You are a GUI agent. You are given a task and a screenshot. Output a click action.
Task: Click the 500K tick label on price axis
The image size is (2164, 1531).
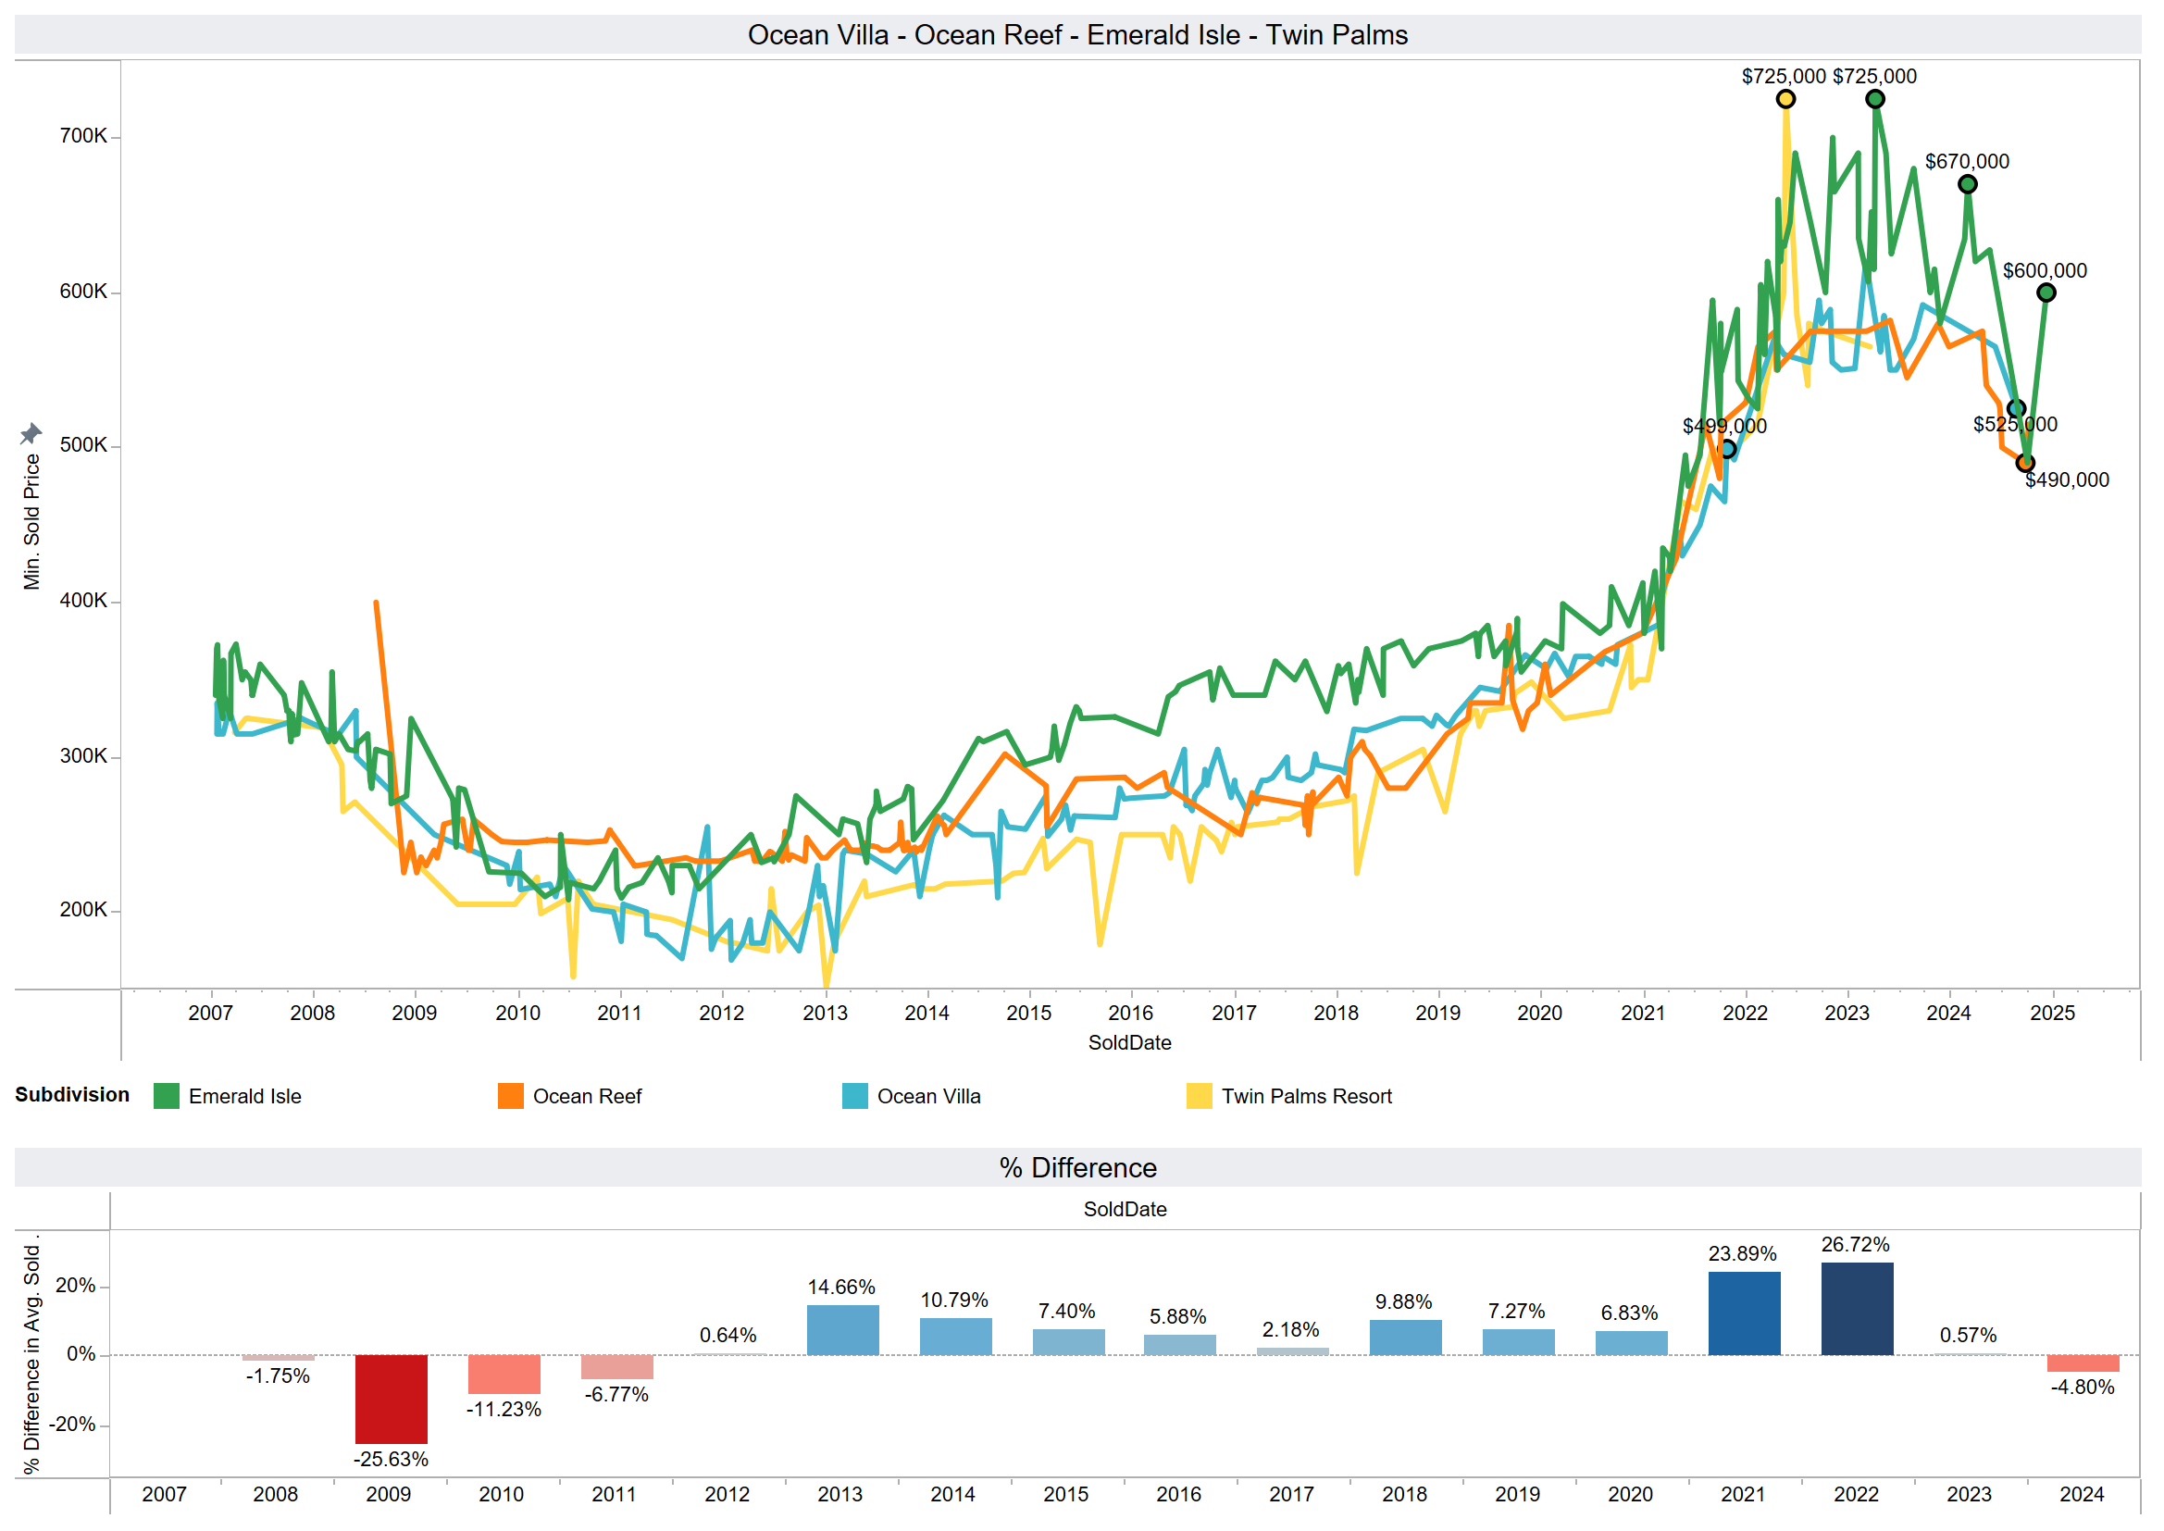coord(83,445)
